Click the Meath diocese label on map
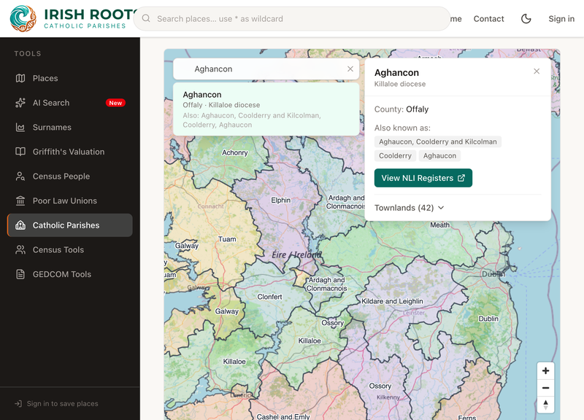 tap(440, 225)
